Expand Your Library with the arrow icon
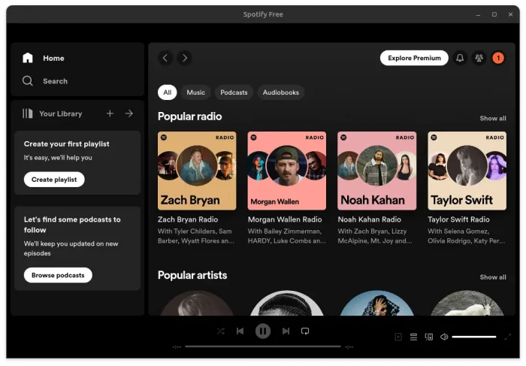Viewport: 526px width, 366px height. [128, 113]
